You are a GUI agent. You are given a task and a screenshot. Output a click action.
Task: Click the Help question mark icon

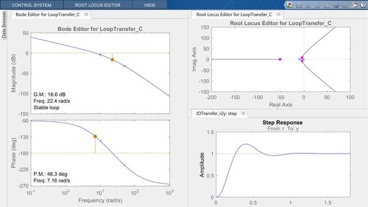click(363, 5)
